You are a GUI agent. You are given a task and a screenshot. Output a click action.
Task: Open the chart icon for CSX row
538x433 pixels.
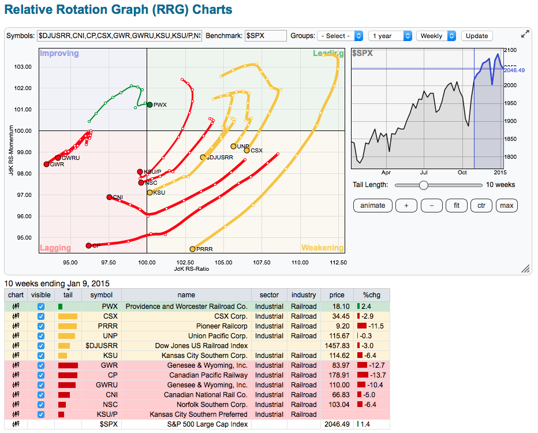click(16, 316)
